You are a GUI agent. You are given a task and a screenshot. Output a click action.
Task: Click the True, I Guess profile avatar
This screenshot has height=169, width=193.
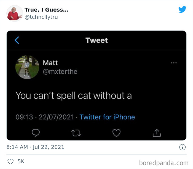(x=15, y=14)
